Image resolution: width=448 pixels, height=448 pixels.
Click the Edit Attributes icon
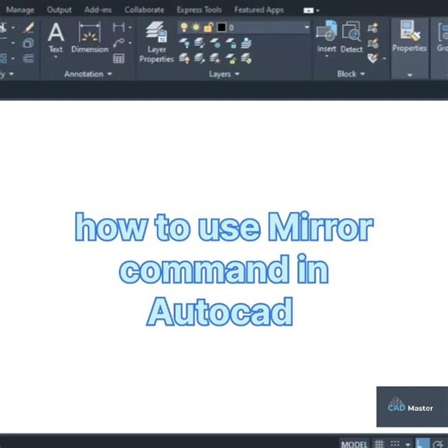pos(373,59)
